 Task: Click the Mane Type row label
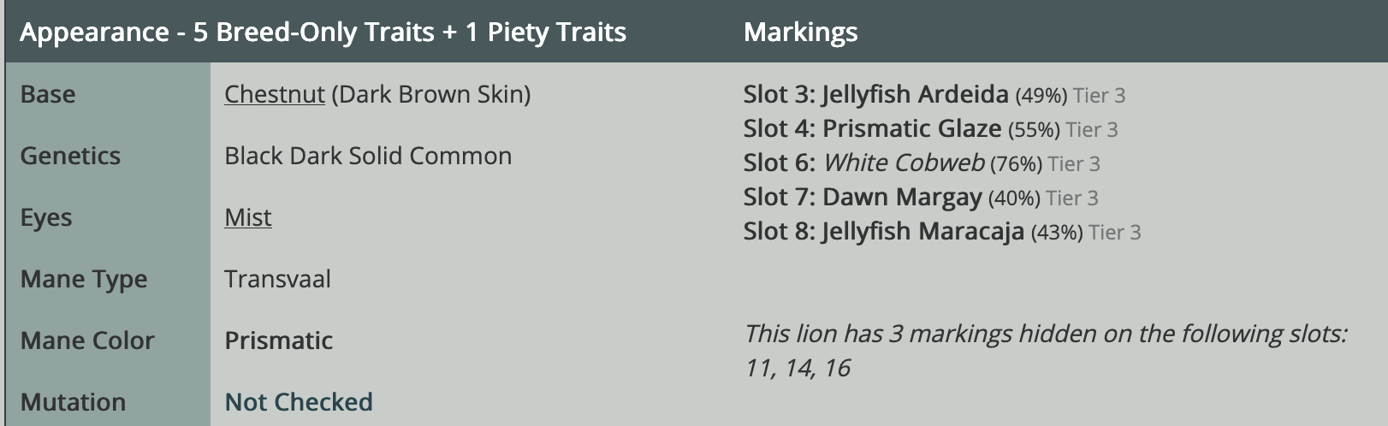tap(84, 279)
